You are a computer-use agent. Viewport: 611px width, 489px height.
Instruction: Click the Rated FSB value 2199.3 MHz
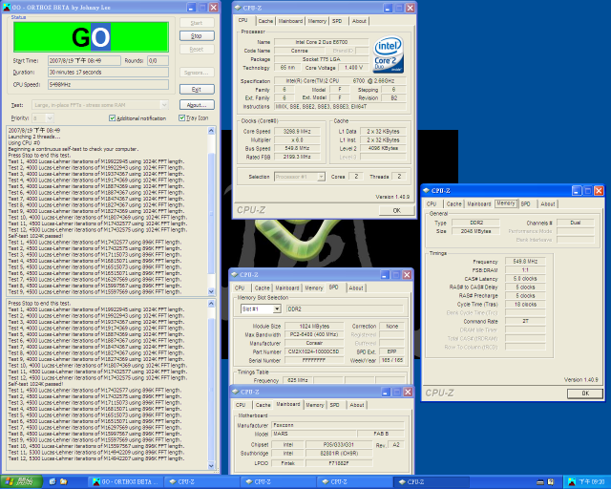297,157
